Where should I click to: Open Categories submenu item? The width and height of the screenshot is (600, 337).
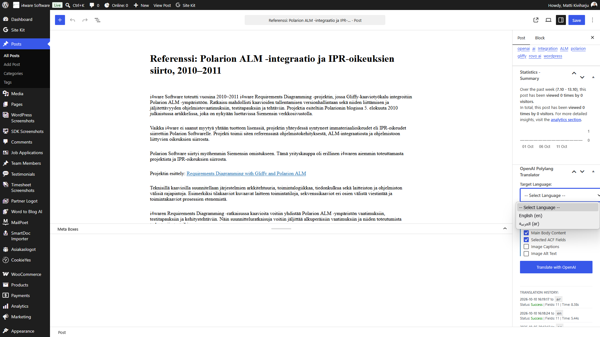(13, 73)
